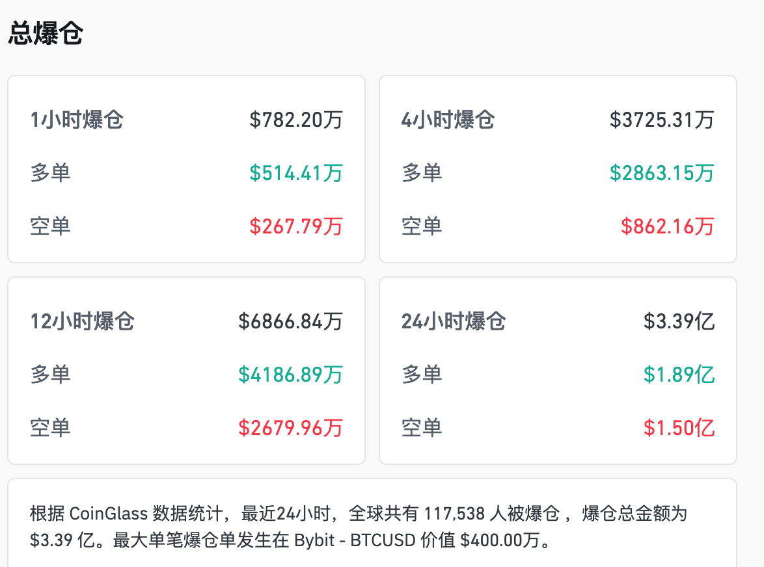Viewport: 764px width, 567px height.
Task: Click the red $1.50亿 short value
Action: click(x=679, y=428)
